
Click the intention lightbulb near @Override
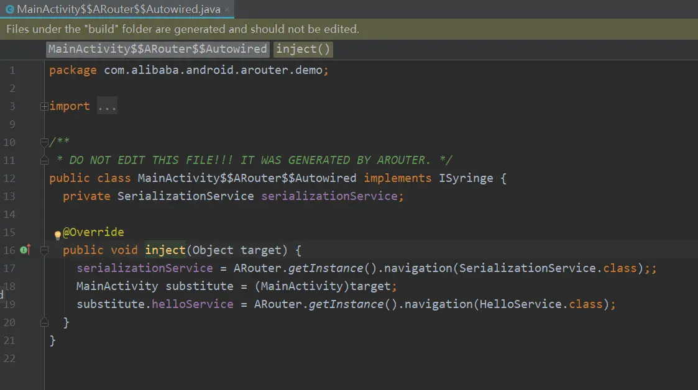pos(57,234)
